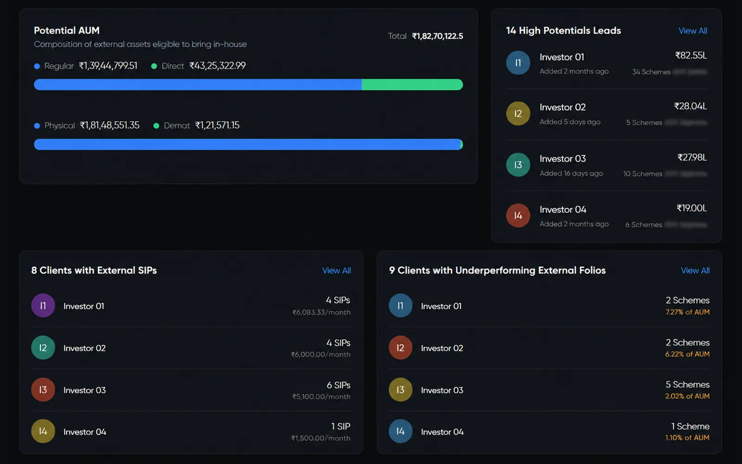This screenshot has height=464, width=742.
Task: Click the I1 avatar in High Potentials Leads
Action: pos(518,63)
